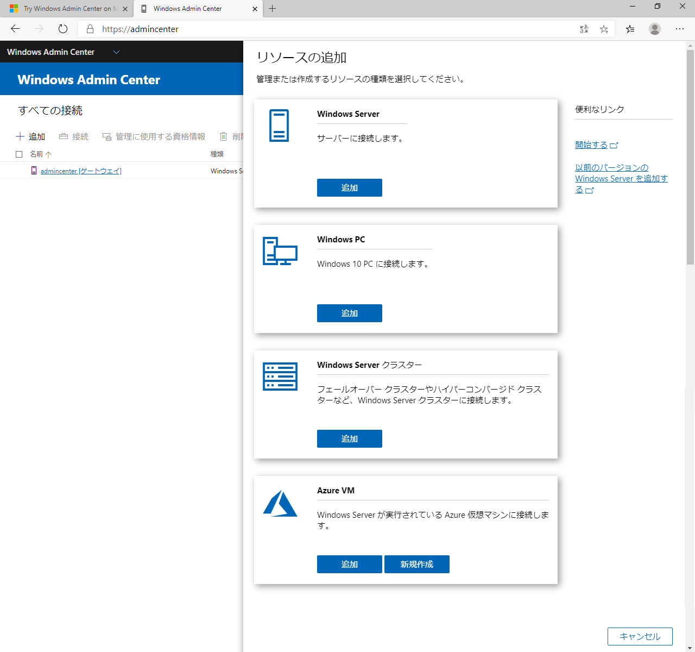Viewport: 695px width, 652px height.
Task: Click the 便利なリンク heading
Action: pos(599,109)
